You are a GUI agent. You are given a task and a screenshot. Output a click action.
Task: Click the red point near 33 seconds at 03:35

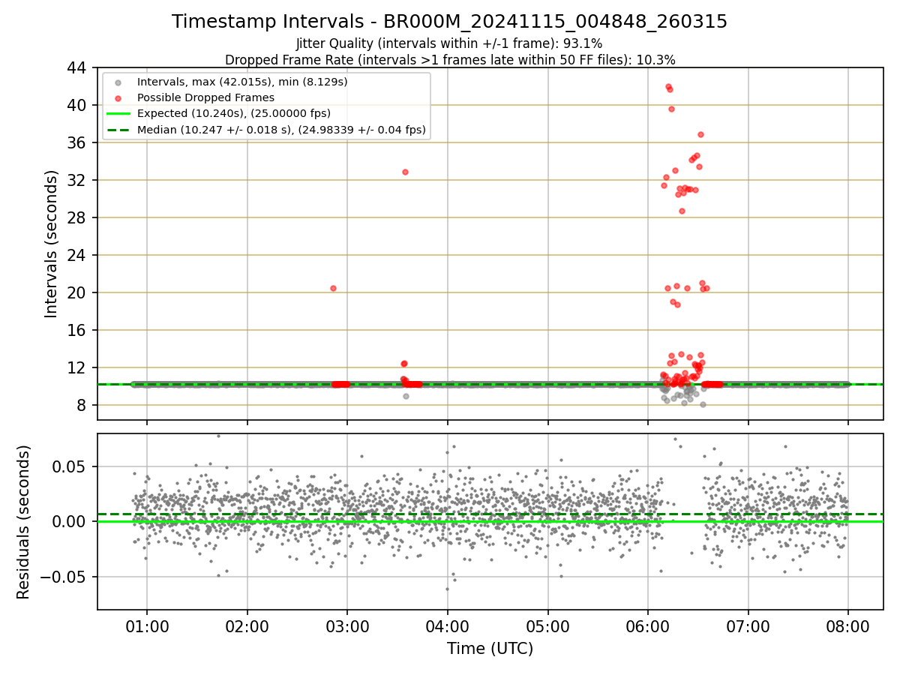point(405,172)
